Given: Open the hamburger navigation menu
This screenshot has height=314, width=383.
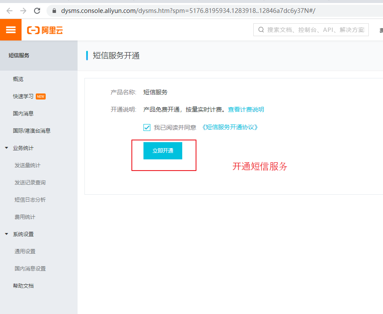Looking at the screenshot, I should pos(10,29).
